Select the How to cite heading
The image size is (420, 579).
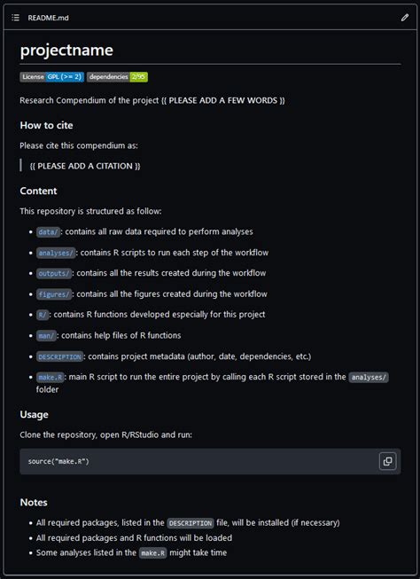46,125
